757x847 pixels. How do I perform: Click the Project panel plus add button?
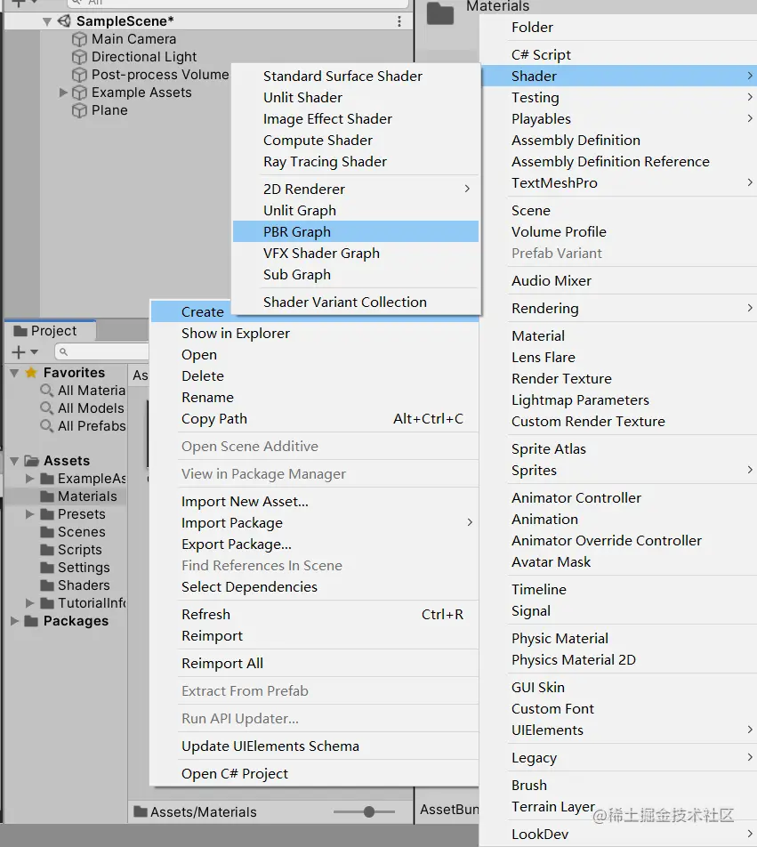click(19, 352)
